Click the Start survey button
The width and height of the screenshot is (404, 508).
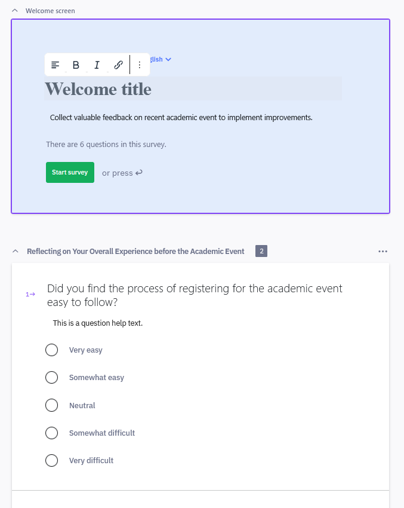[x=70, y=172]
